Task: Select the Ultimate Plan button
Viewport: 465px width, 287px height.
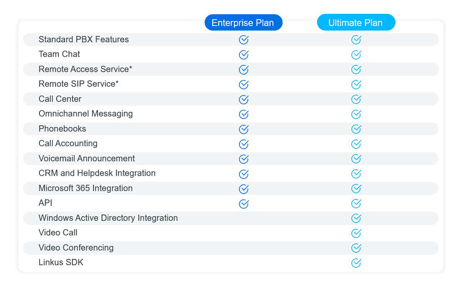Action: [x=356, y=23]
